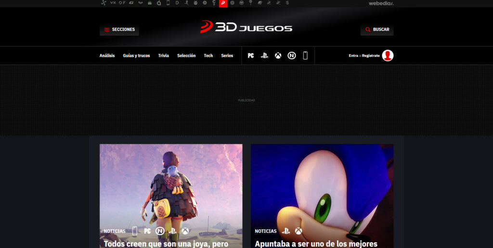
Task: Open the Series section
Action: (x=227, y=56)
